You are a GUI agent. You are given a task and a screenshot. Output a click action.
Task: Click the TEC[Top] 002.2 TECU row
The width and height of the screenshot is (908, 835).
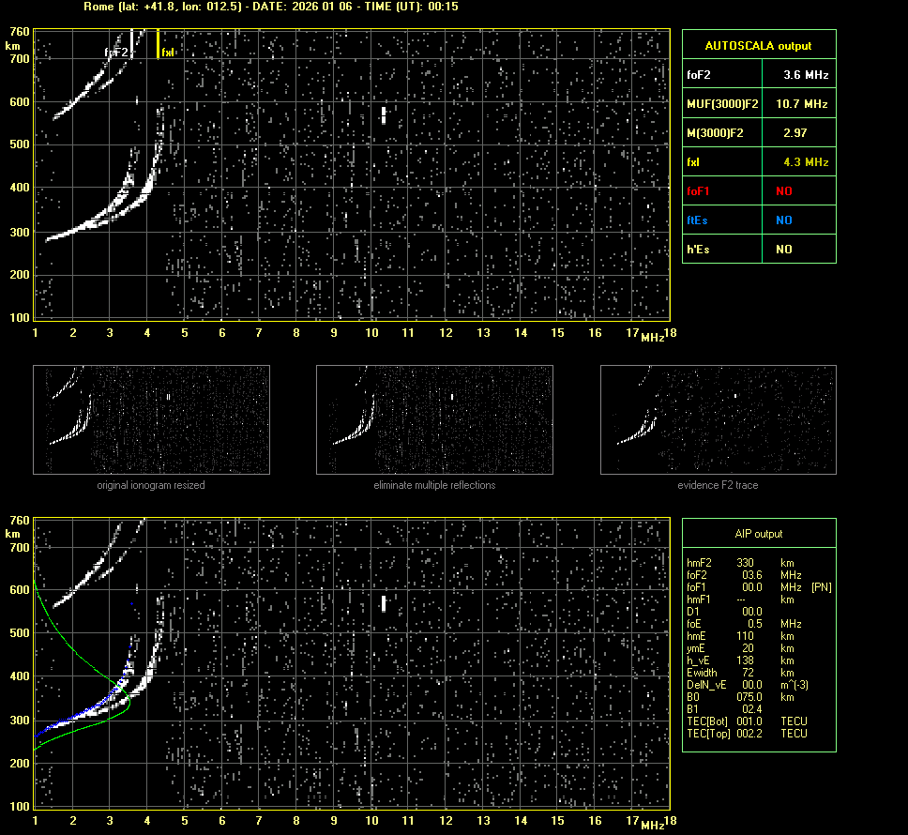coord(746,734)
